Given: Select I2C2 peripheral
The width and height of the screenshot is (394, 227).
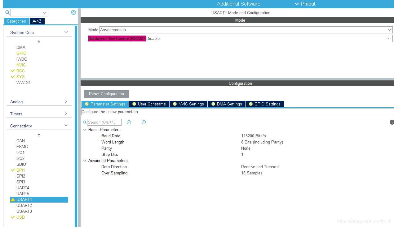Looking at the screenshot, I should pyautogui.click(x=20, y=158).
